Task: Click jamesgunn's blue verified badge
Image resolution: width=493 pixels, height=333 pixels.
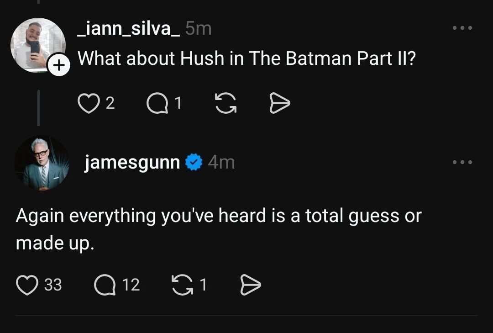Action: 194,162
